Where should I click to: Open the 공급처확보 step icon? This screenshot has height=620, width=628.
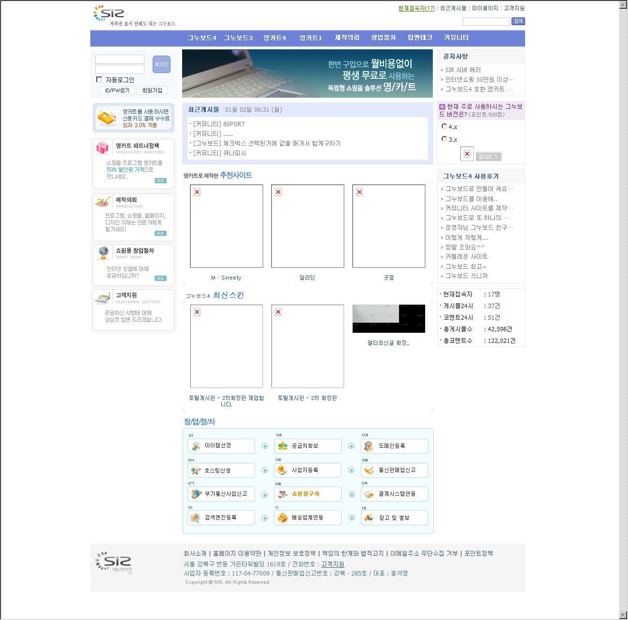coord(283,446)
